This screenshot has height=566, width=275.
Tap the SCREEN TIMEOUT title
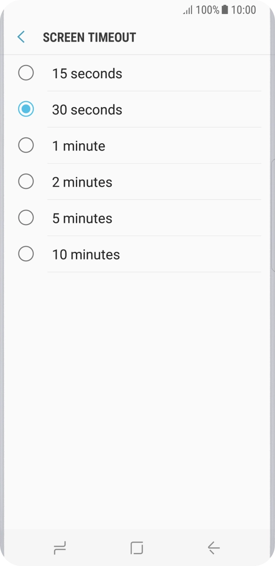click(x=89, y=37)
